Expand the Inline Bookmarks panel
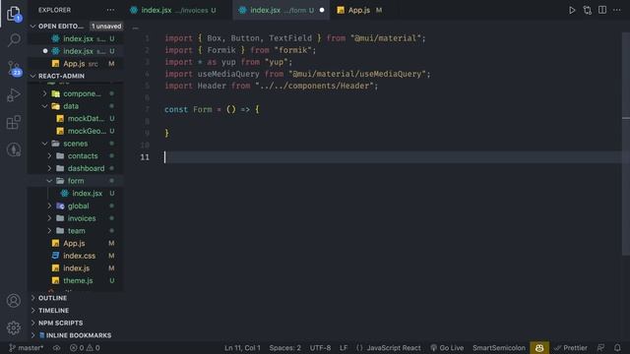 (76, 335)
